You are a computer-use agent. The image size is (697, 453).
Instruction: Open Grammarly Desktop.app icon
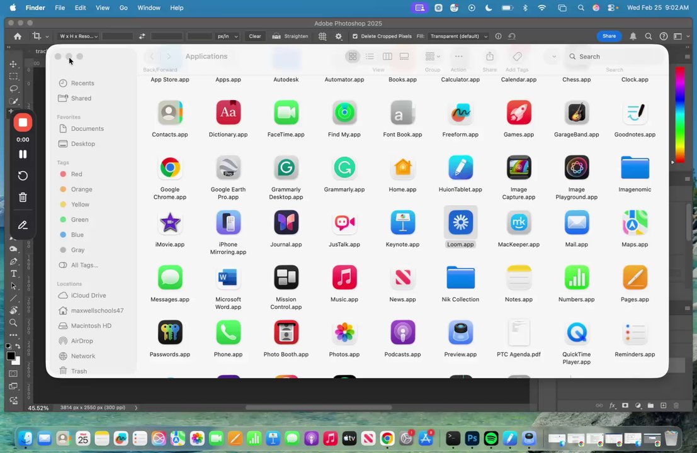coord(286,167)
